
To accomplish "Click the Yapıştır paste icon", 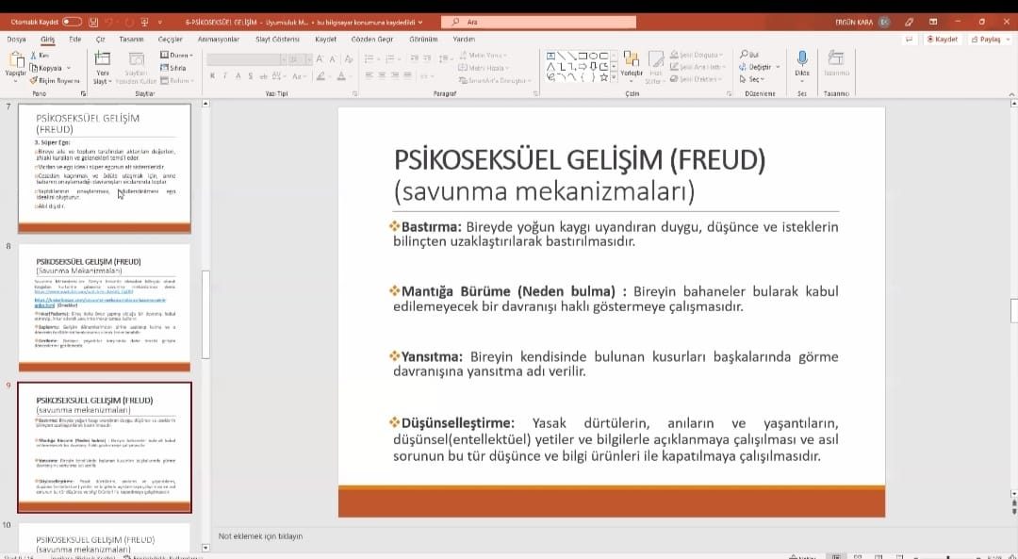I will [x=16, y=61].
